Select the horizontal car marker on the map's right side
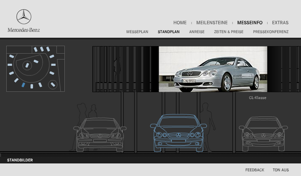This screenshot has height=176, width=301. [x=54, y=65]
